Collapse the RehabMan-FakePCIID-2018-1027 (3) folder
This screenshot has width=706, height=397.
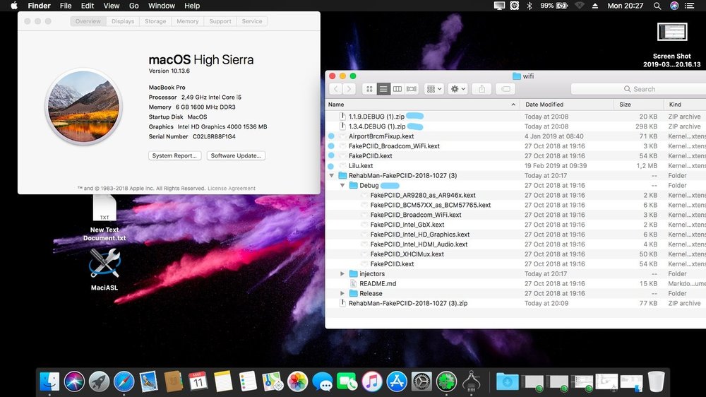(x=333, y=176)
